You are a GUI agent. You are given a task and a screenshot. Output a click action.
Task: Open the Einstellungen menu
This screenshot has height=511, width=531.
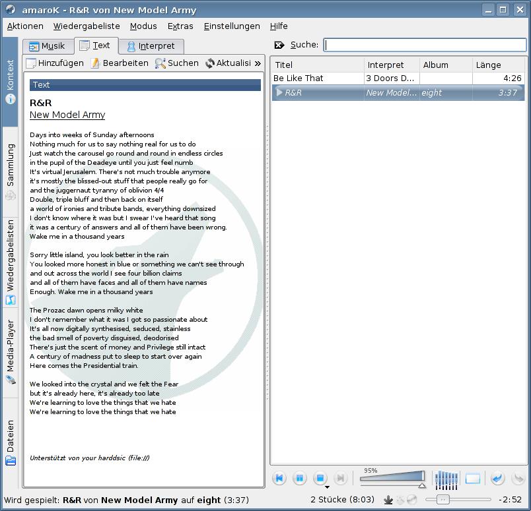[232, 26]
